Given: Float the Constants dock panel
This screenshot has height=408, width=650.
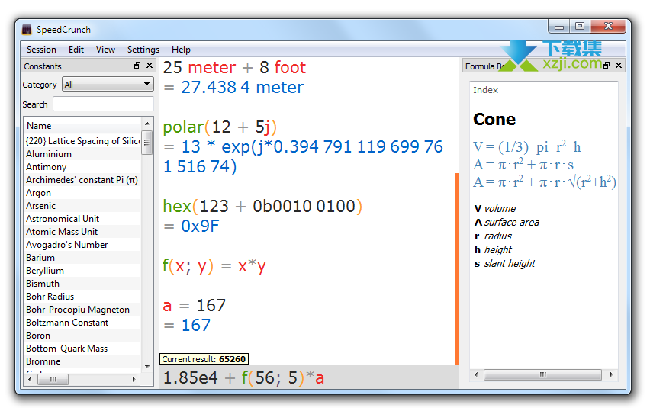Looking at the screenshot, I should (x=137, y=66).
